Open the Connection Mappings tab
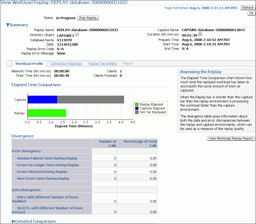This screenshot has width=256, height=224. [66, 64]
